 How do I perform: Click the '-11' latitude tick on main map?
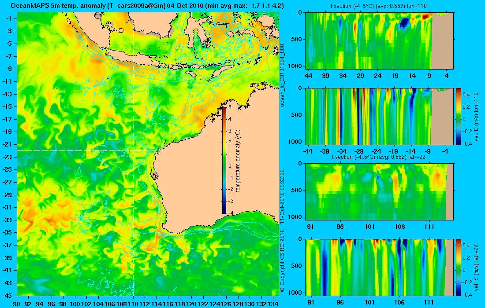click(7, 81)
